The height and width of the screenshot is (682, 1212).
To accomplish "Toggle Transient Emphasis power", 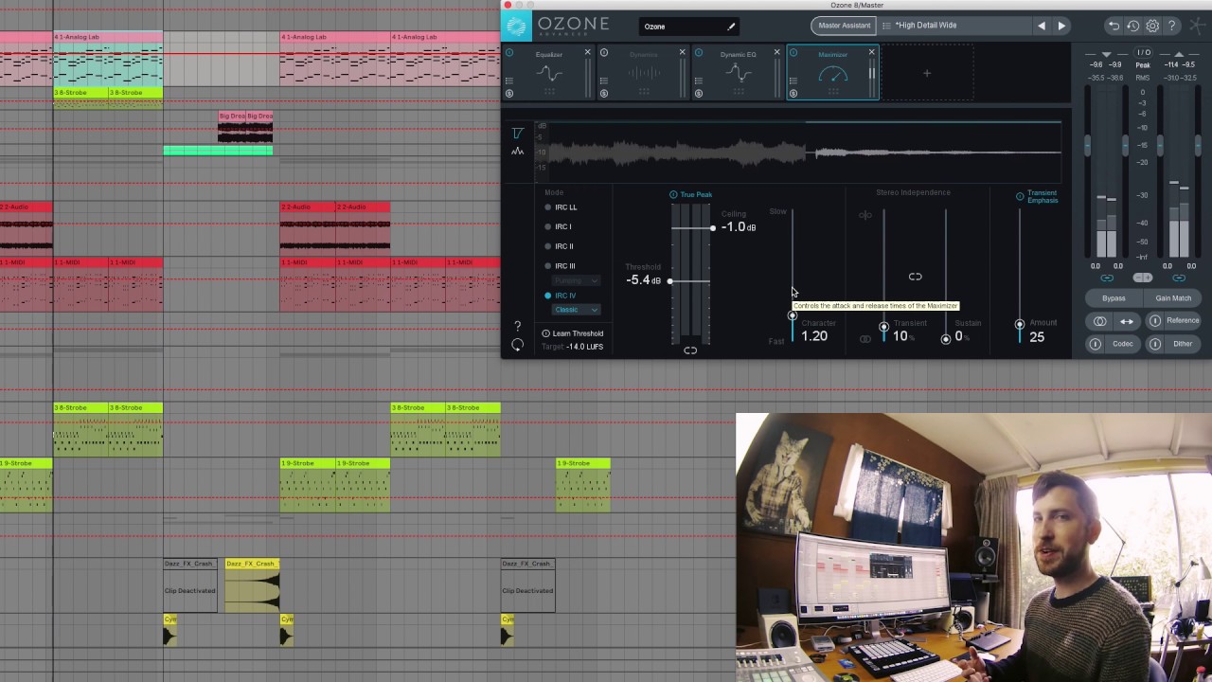I will (1020, 196).
